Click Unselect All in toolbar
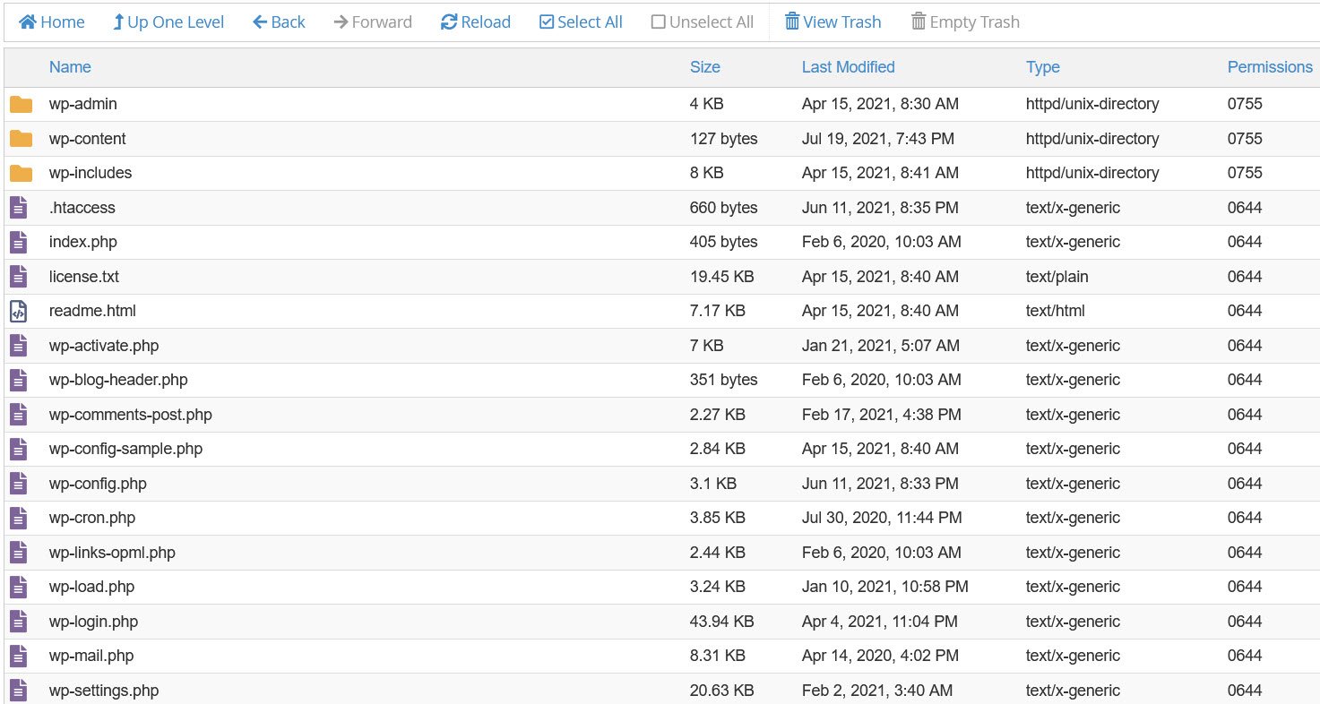This screenshot has height=704, width=1320. (x=703, y=22)
